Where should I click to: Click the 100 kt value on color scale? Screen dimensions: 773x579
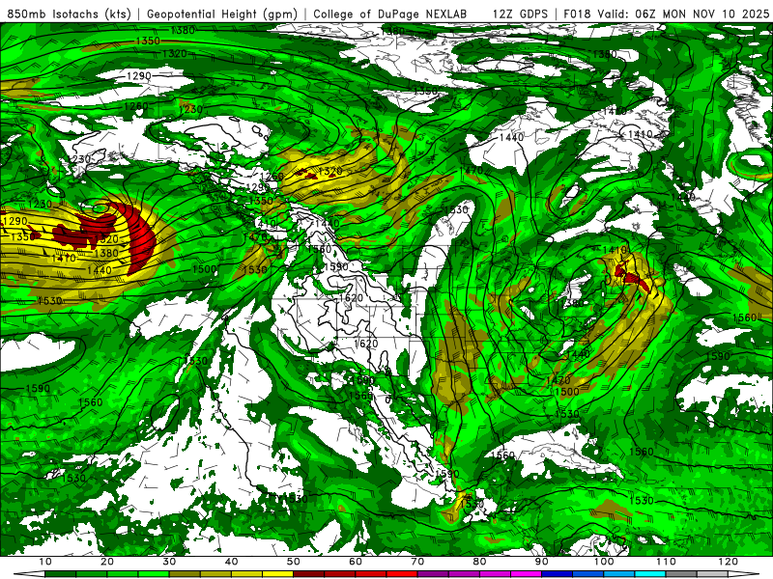click(x=603, y=562)
